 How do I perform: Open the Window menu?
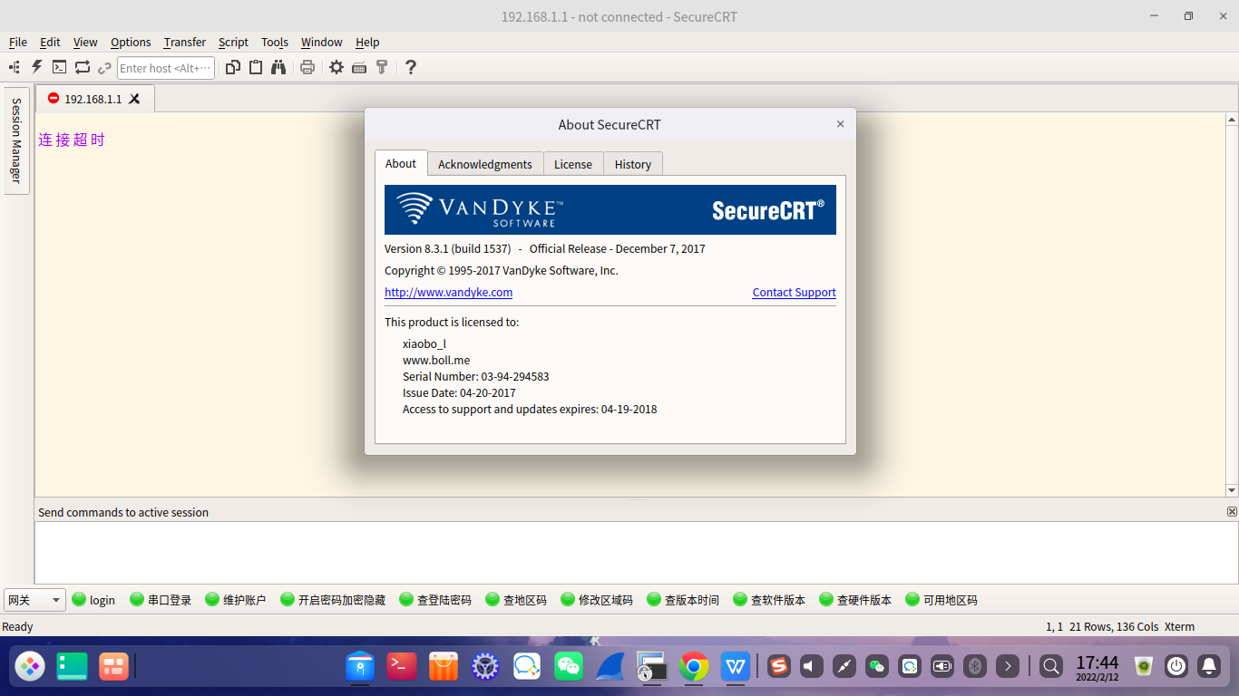322,42
